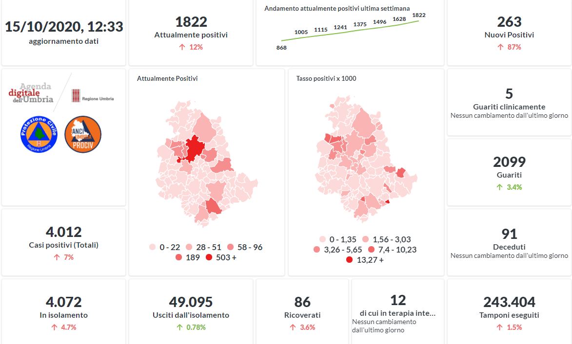Click the red up arrow beside 4.7%
Screen dimensions: 572x344
(x=54, y=327)
